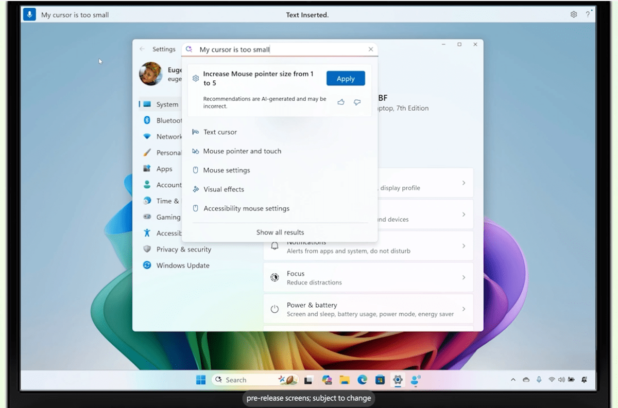Expand Focus settings chevron
Viewport: 618px width, 408px height.
tap(463, 277)
